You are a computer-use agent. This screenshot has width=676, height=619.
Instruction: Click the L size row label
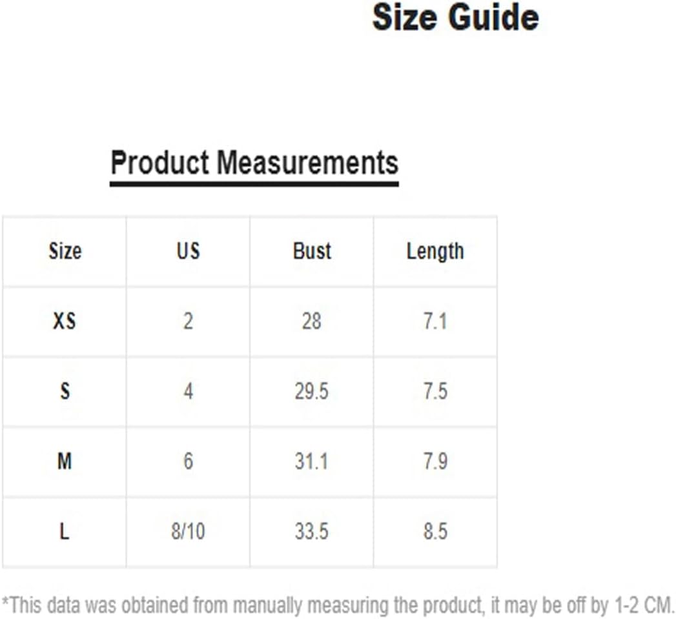(x=65, y=532)
